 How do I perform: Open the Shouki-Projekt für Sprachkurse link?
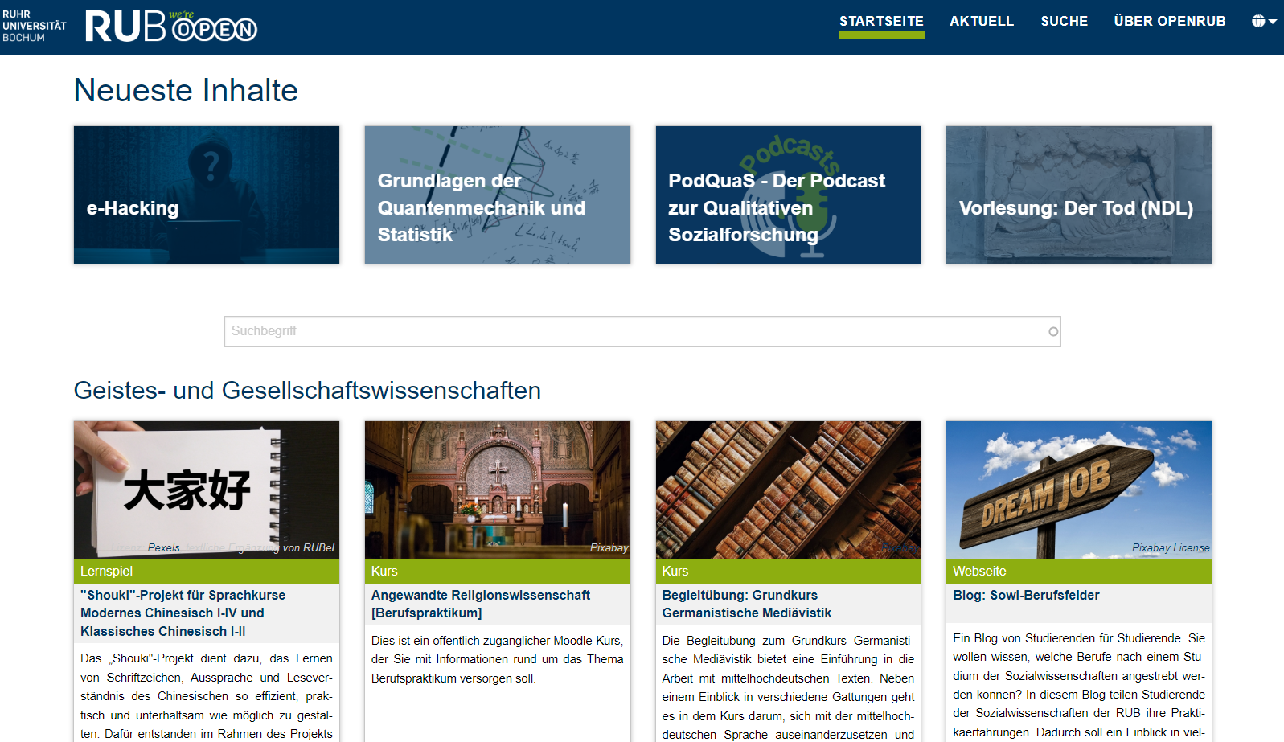click(x=183, y=613)
